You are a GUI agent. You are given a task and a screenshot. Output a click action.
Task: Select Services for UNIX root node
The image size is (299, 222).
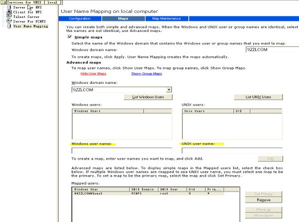click(x=34, y=2)
